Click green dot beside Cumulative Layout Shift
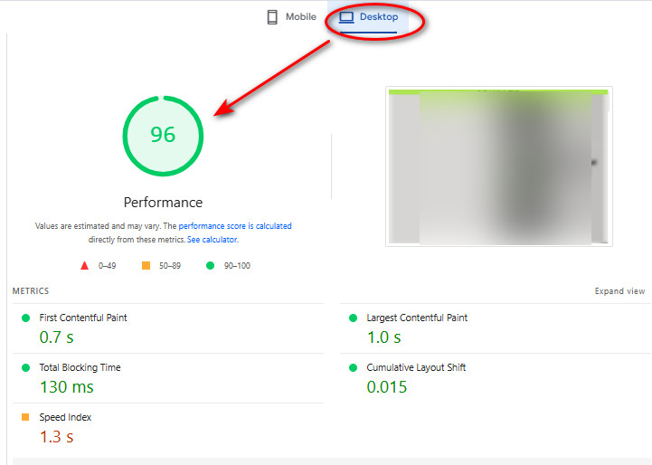652x465 pixels. (353, 367)
